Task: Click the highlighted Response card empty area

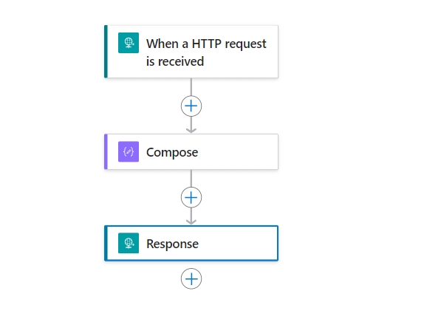Action: 238,243
